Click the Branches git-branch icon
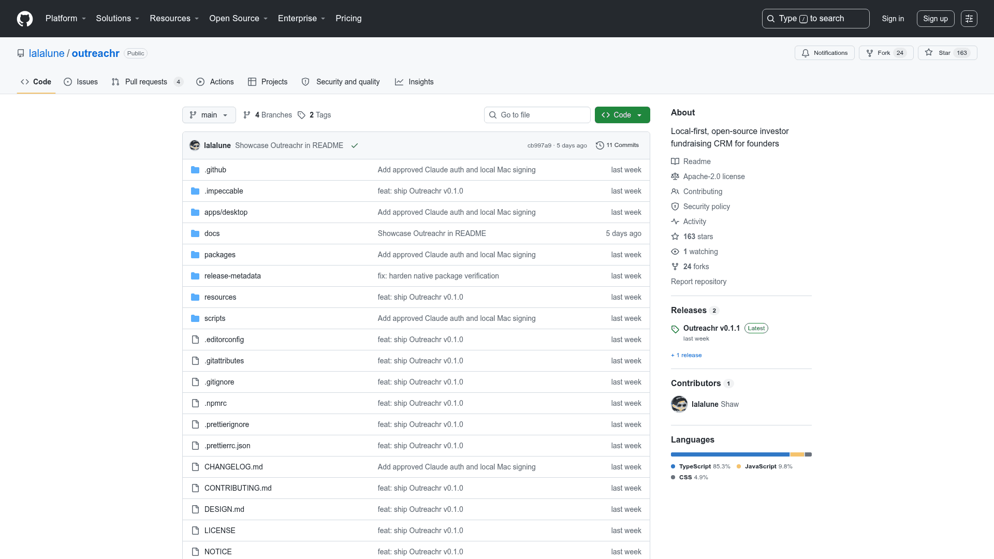The height and width of the screenshot is (559, 994). click(x=247, y=115)
